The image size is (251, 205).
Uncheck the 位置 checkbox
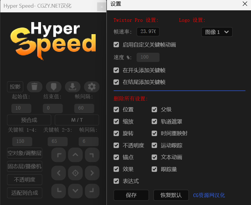point(116,110)
